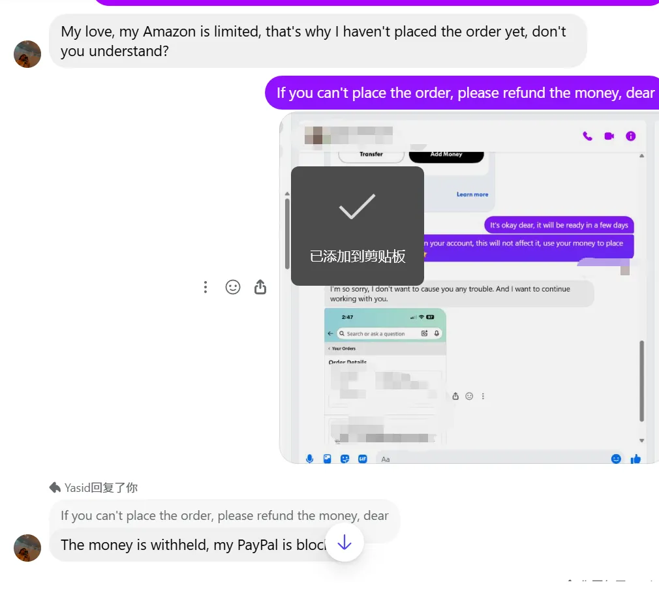Click the microphone voice clip icon
659x593 pixels.
(x=310, y=459)
